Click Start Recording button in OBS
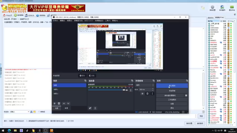237x133 pixels. pyautogui.click(x=172, y=91)
